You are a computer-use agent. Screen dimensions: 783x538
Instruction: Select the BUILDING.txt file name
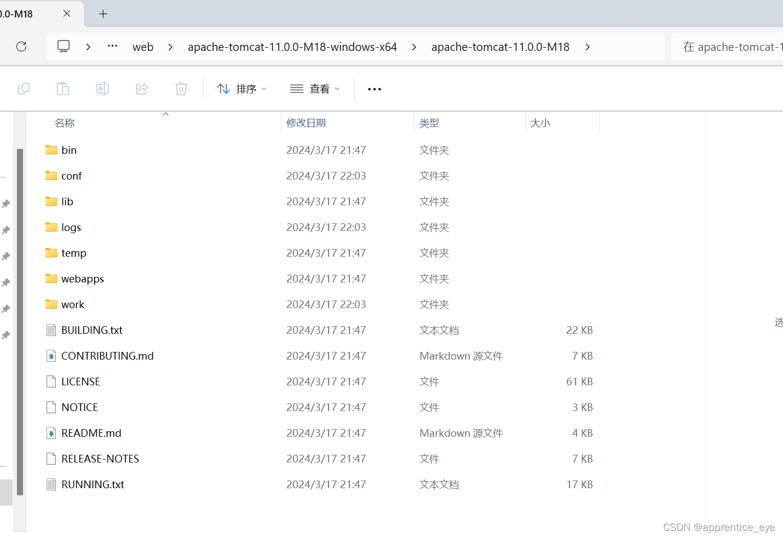(92, 330)
